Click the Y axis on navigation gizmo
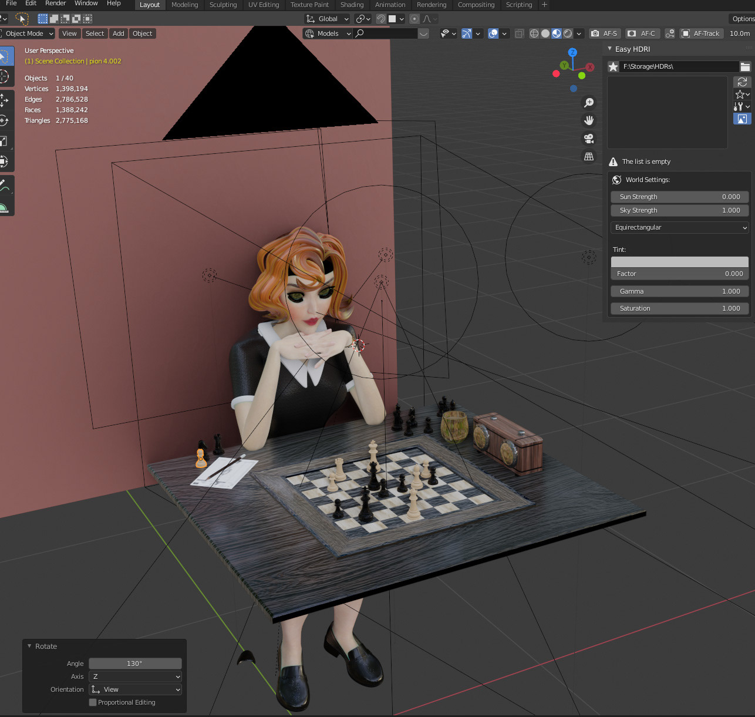Viewport: 755px width, 717px height. [564, 65]
